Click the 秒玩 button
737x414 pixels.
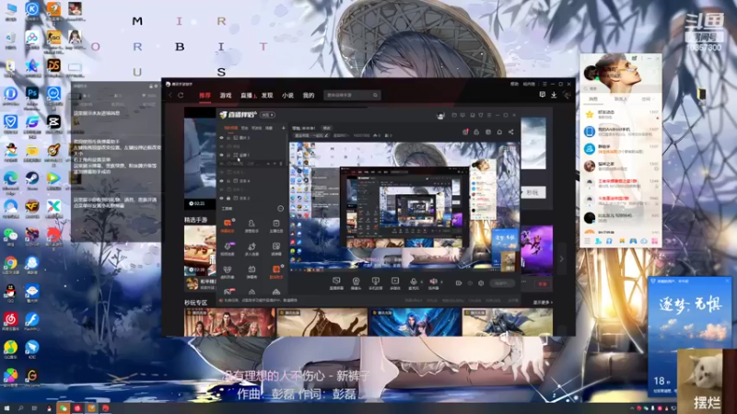tap(533, 192)
